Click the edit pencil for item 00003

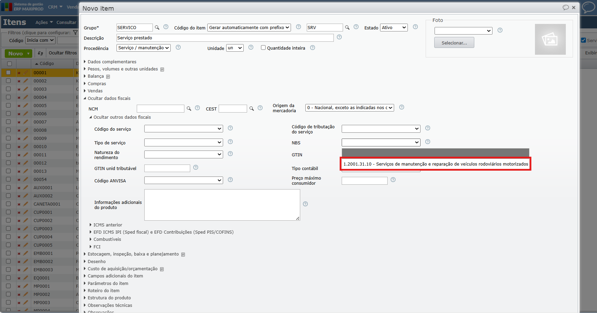pyautogui.click(x=25, y=89)
